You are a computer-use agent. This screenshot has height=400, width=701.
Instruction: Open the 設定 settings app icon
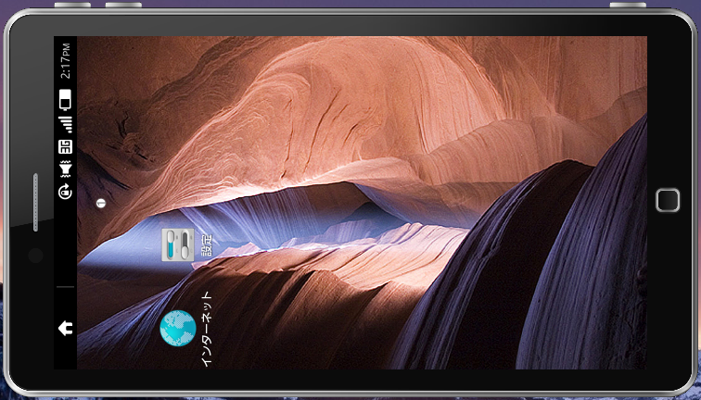(x=178, y=244)
